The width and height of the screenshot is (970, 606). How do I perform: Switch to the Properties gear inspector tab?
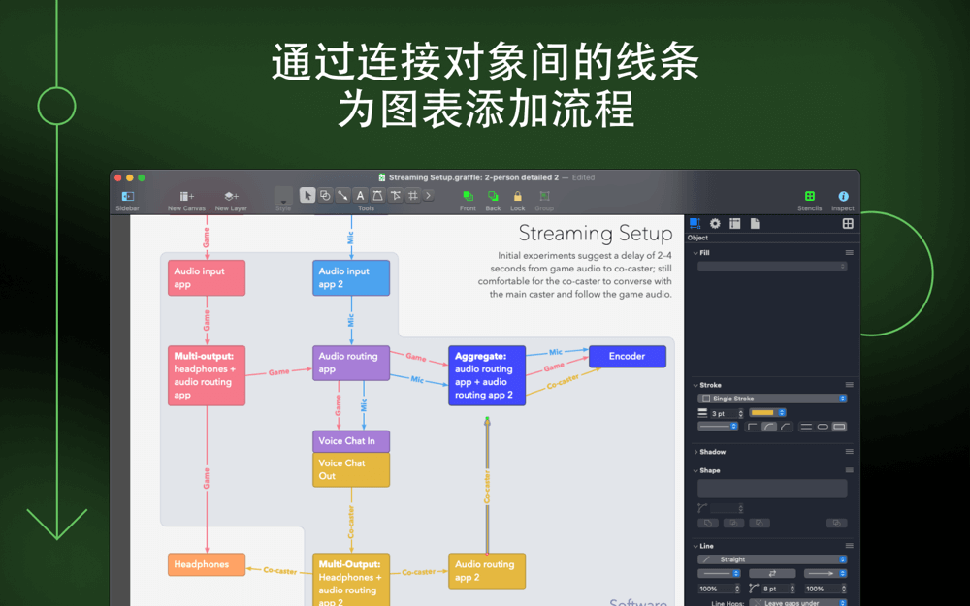715,223
